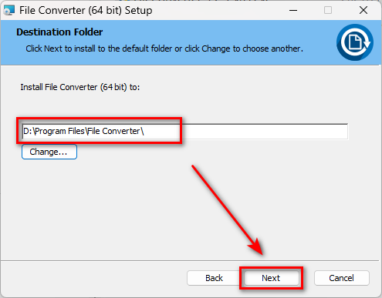This screenshot has height=298, width=382.
Task: Click the greyed-out maximize window button
Action: tap(328, 10)
